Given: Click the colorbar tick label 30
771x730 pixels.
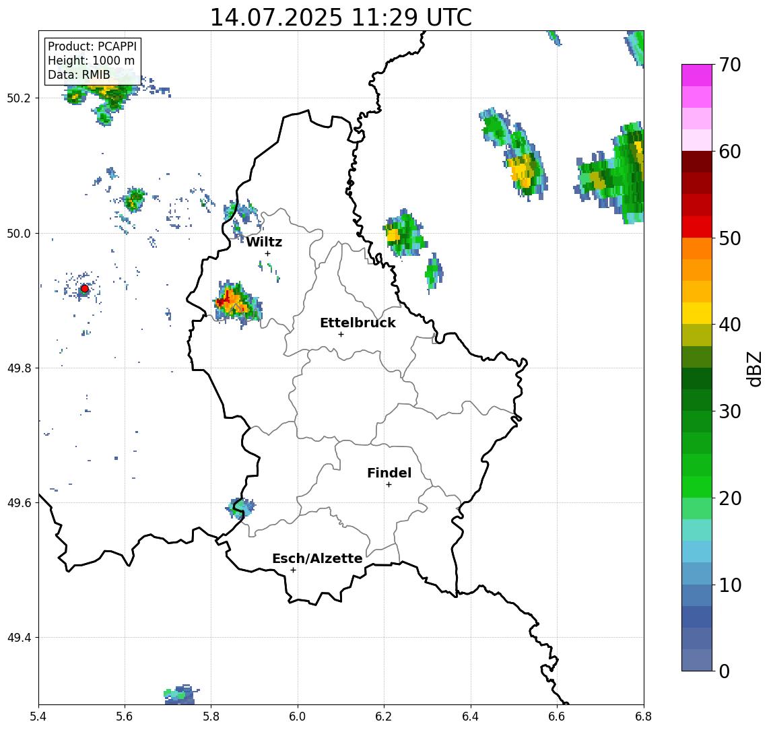Looking at the screenshot, I should (x=730, y=411).
